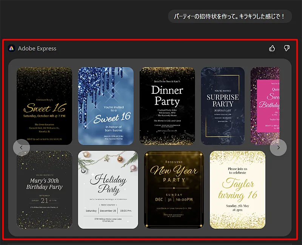The height and width of the screenshot is (245, 302).
Task: Select the blue glitter Sweet 16 template
Action: 106,105
